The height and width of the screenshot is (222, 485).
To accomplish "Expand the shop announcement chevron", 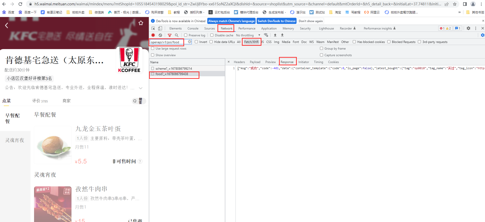I will pyautogui.click(x=141, y=88).
